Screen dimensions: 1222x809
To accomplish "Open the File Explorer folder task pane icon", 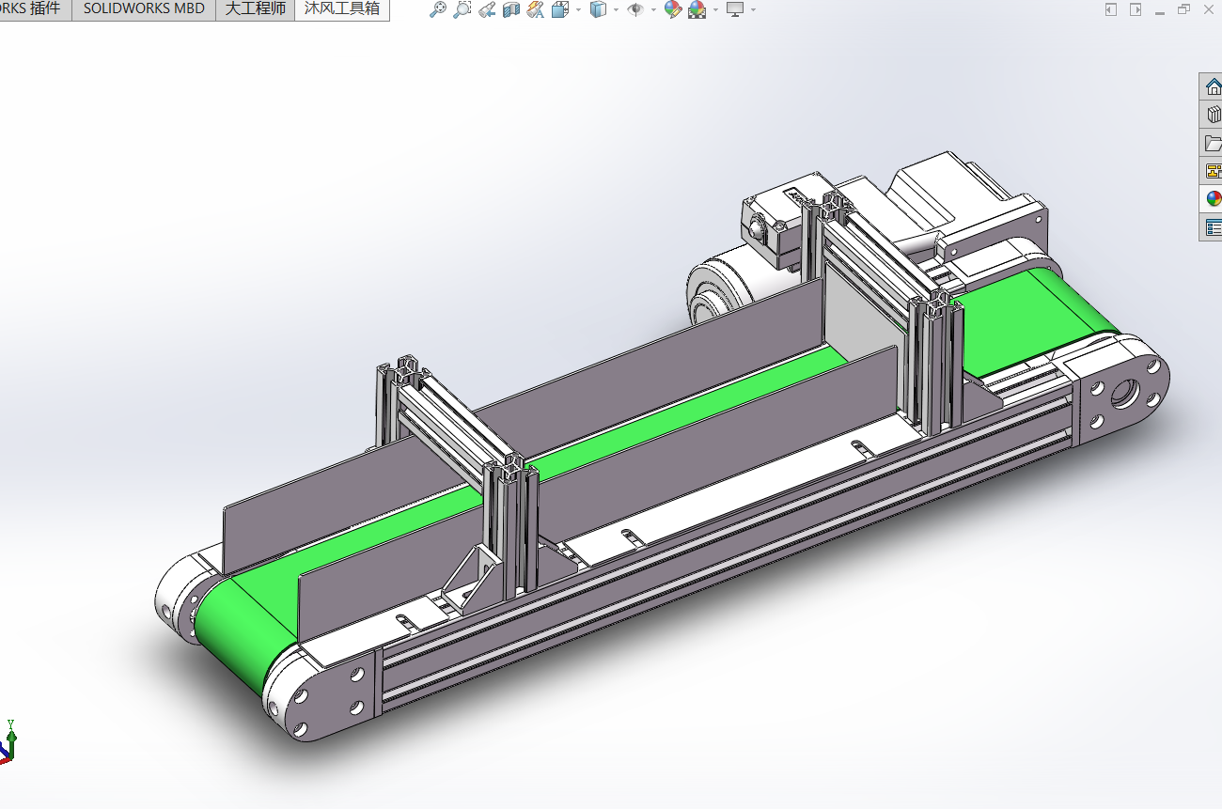I will [1213, 144].
